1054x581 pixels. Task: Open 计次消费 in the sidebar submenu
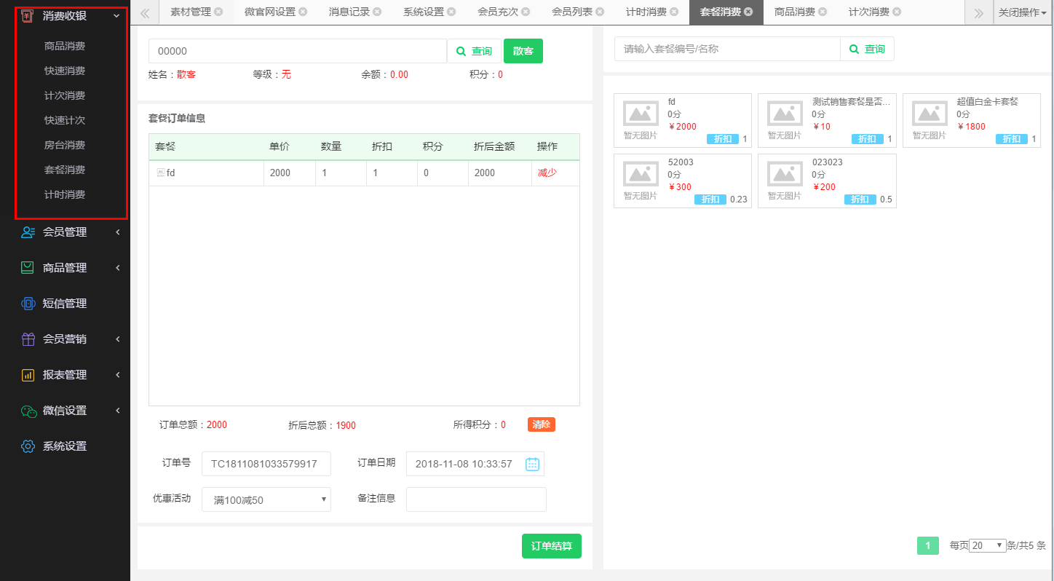65,95
